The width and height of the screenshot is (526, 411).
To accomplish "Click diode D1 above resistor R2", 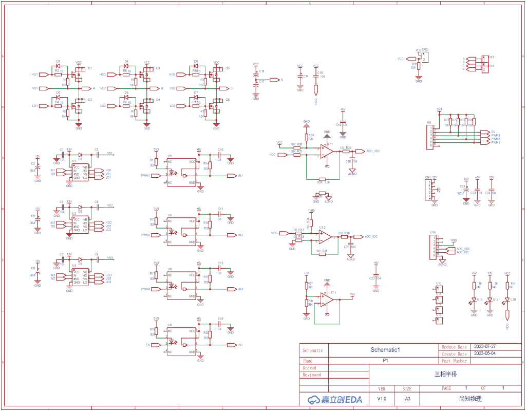I will (x=59, y=66).
